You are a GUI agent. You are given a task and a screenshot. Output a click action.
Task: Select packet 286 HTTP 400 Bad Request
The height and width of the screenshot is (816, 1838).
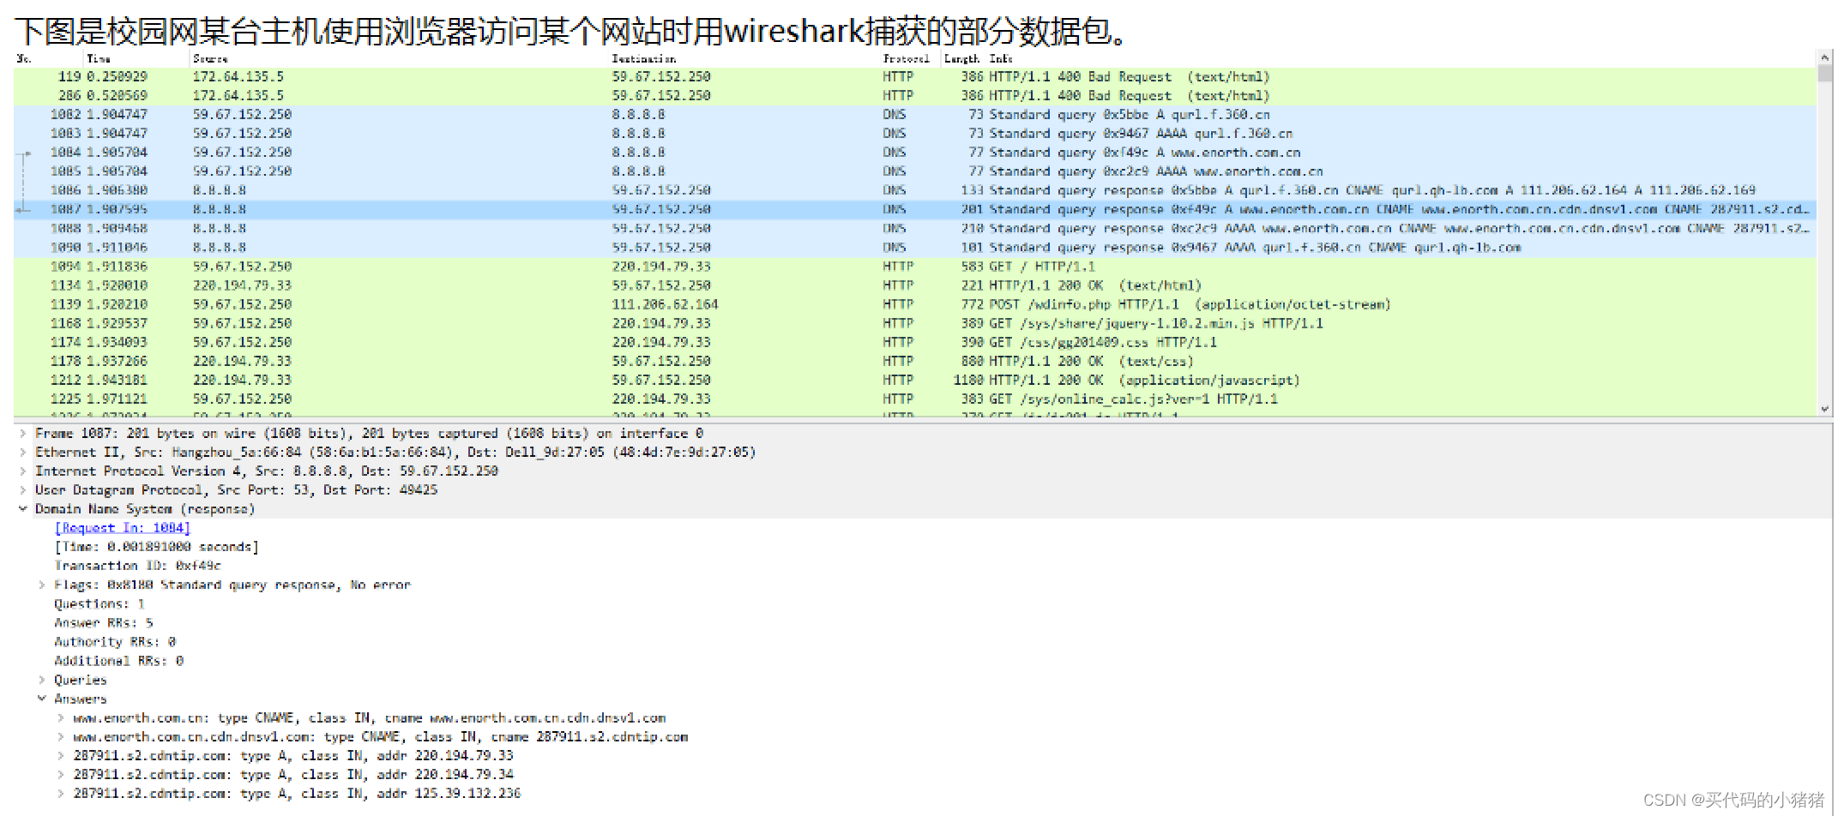[x=915, y=96]
